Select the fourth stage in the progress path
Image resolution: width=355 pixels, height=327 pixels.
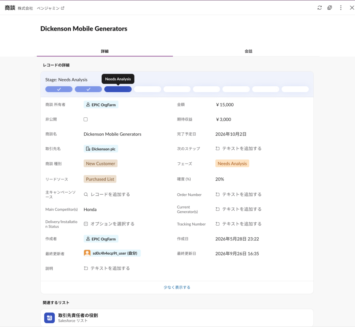click(147, 89)
